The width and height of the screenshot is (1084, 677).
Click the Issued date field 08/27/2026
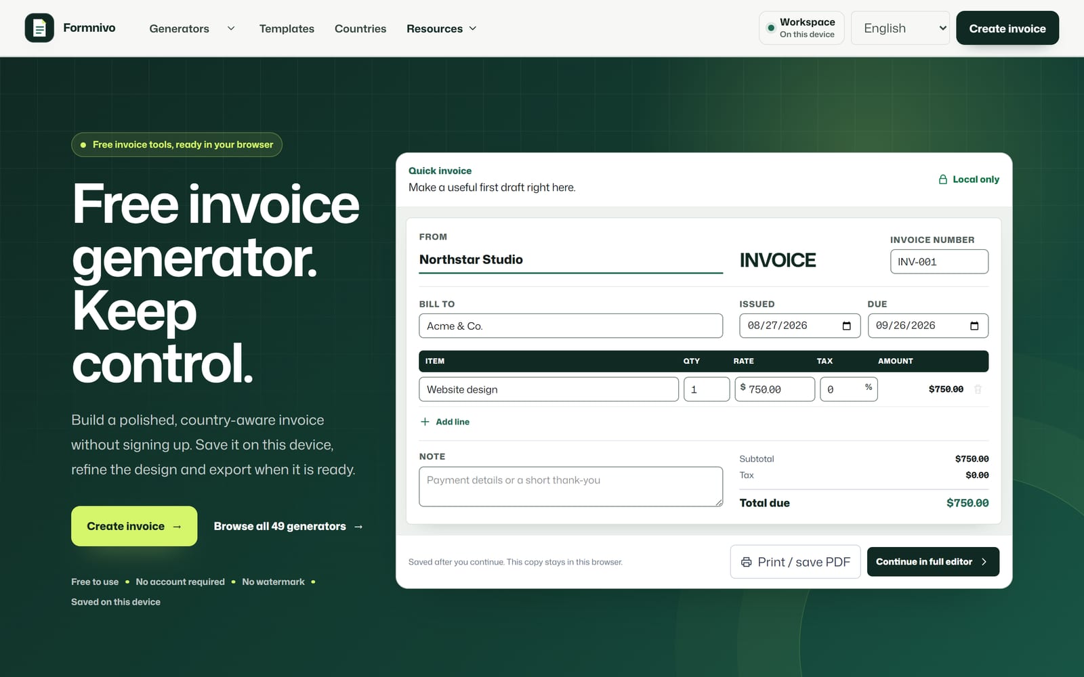click(x=799, y=326)
